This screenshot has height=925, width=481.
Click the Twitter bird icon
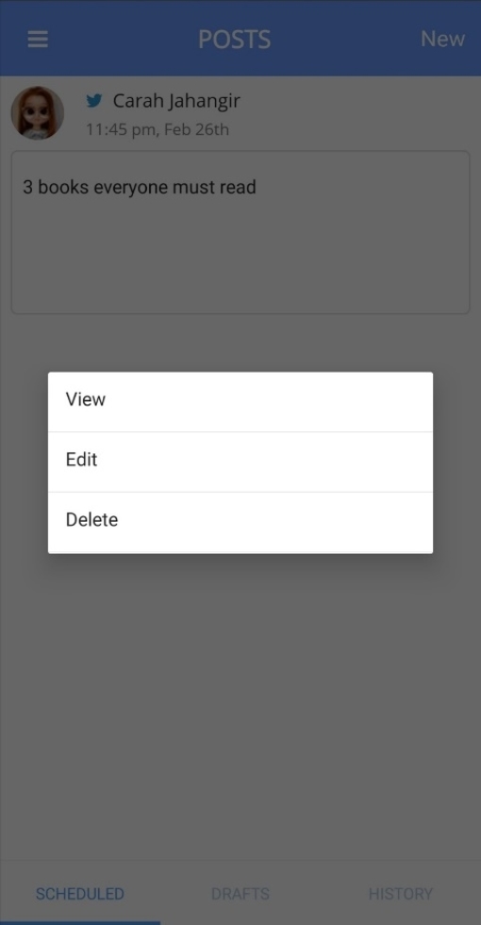point(94,101)
